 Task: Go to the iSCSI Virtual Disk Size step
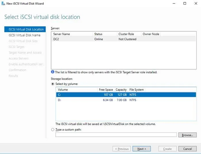pyautogui.click(x=23, y=41)
